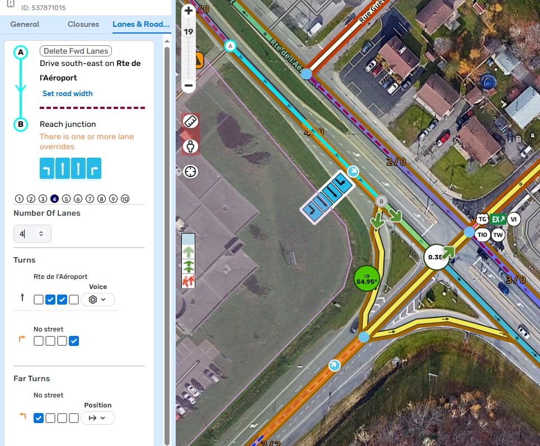Switch to the General tab
Viewport: 540px width, 446px height.
tap(25, 24)
